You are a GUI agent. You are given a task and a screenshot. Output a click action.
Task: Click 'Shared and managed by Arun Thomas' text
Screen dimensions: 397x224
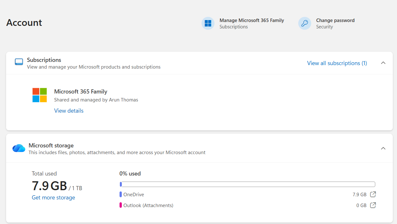[x=96, y=100]
